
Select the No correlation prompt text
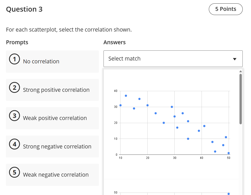coord(41,62)
